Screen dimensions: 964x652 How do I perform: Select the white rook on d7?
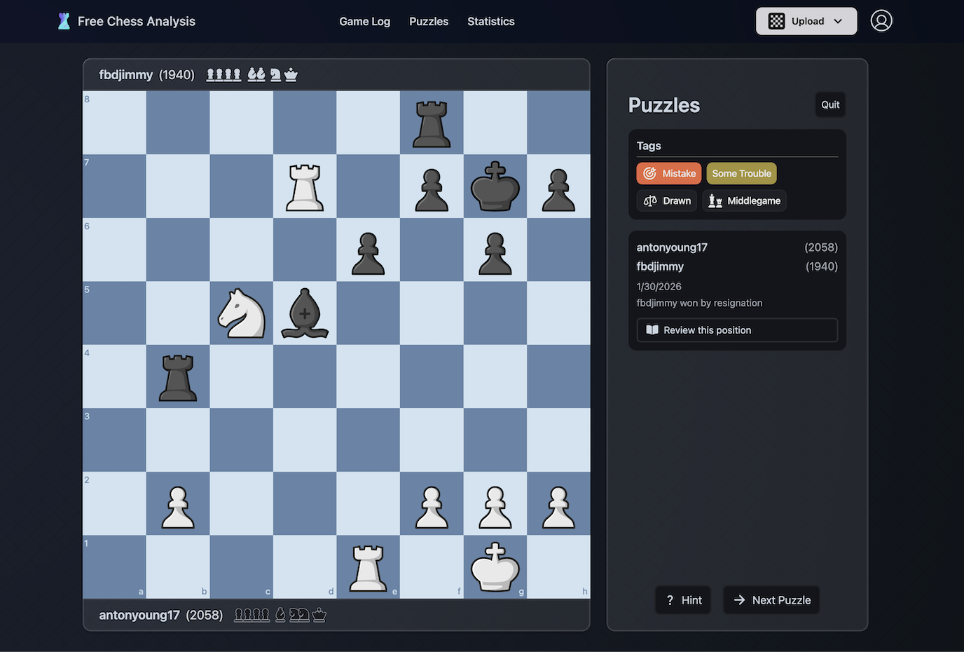pyautogui.click(x=305, y=186)
